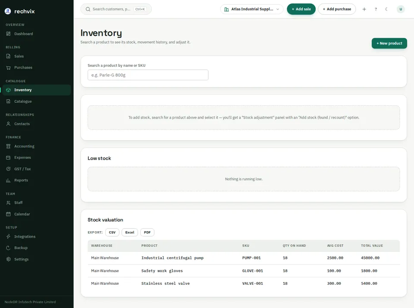Click the Add purchase button
This screenshot has width=414, height=308.
(x=337, y=9)
